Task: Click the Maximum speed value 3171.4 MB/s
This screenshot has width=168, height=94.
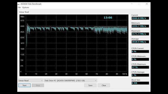Action: point(140,34)
